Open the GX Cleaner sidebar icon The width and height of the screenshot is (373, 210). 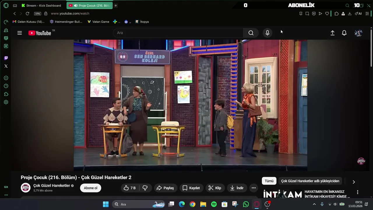6,30
